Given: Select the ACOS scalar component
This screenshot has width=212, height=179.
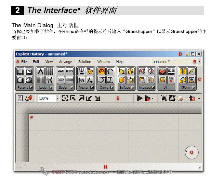Looking at the screenshot, I should (69, 71).
